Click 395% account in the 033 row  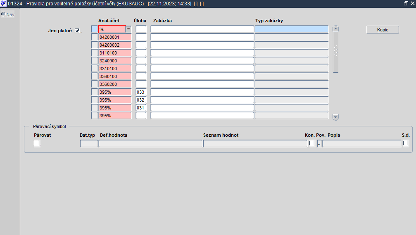[115, 92]
